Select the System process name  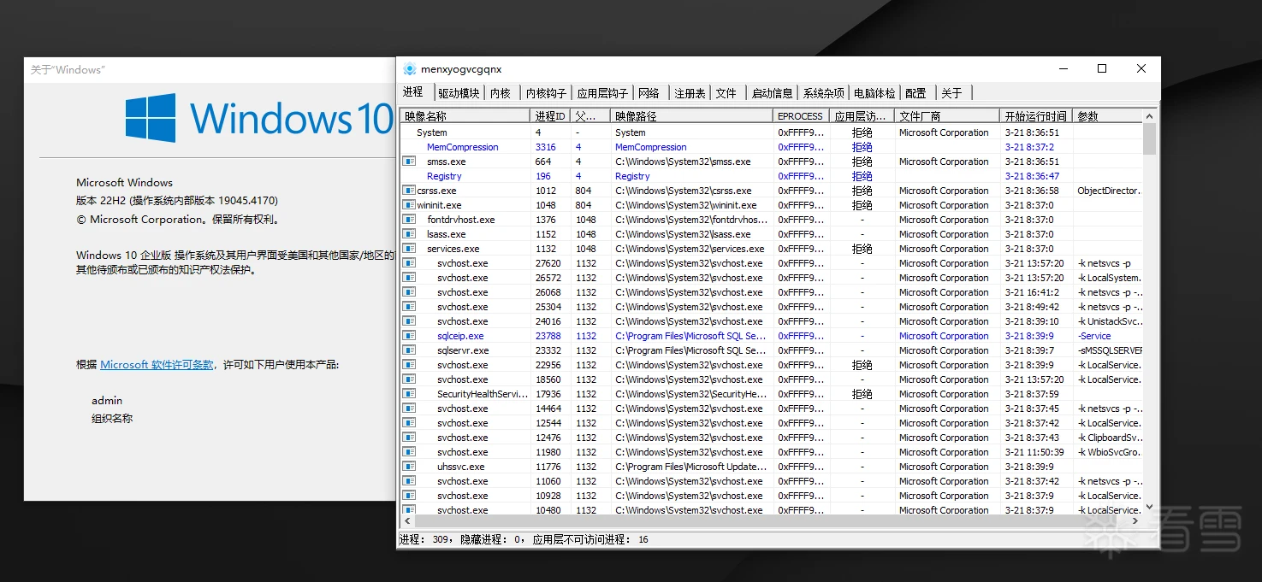point(432,132)
